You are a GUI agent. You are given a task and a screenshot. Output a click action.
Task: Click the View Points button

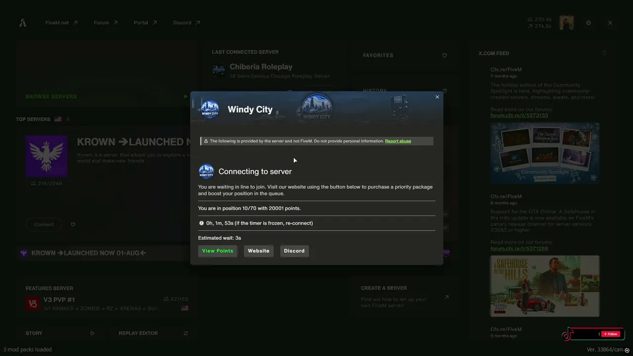218,251
